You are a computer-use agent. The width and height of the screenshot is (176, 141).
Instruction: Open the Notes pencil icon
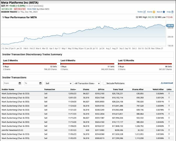tap(144, 12)
